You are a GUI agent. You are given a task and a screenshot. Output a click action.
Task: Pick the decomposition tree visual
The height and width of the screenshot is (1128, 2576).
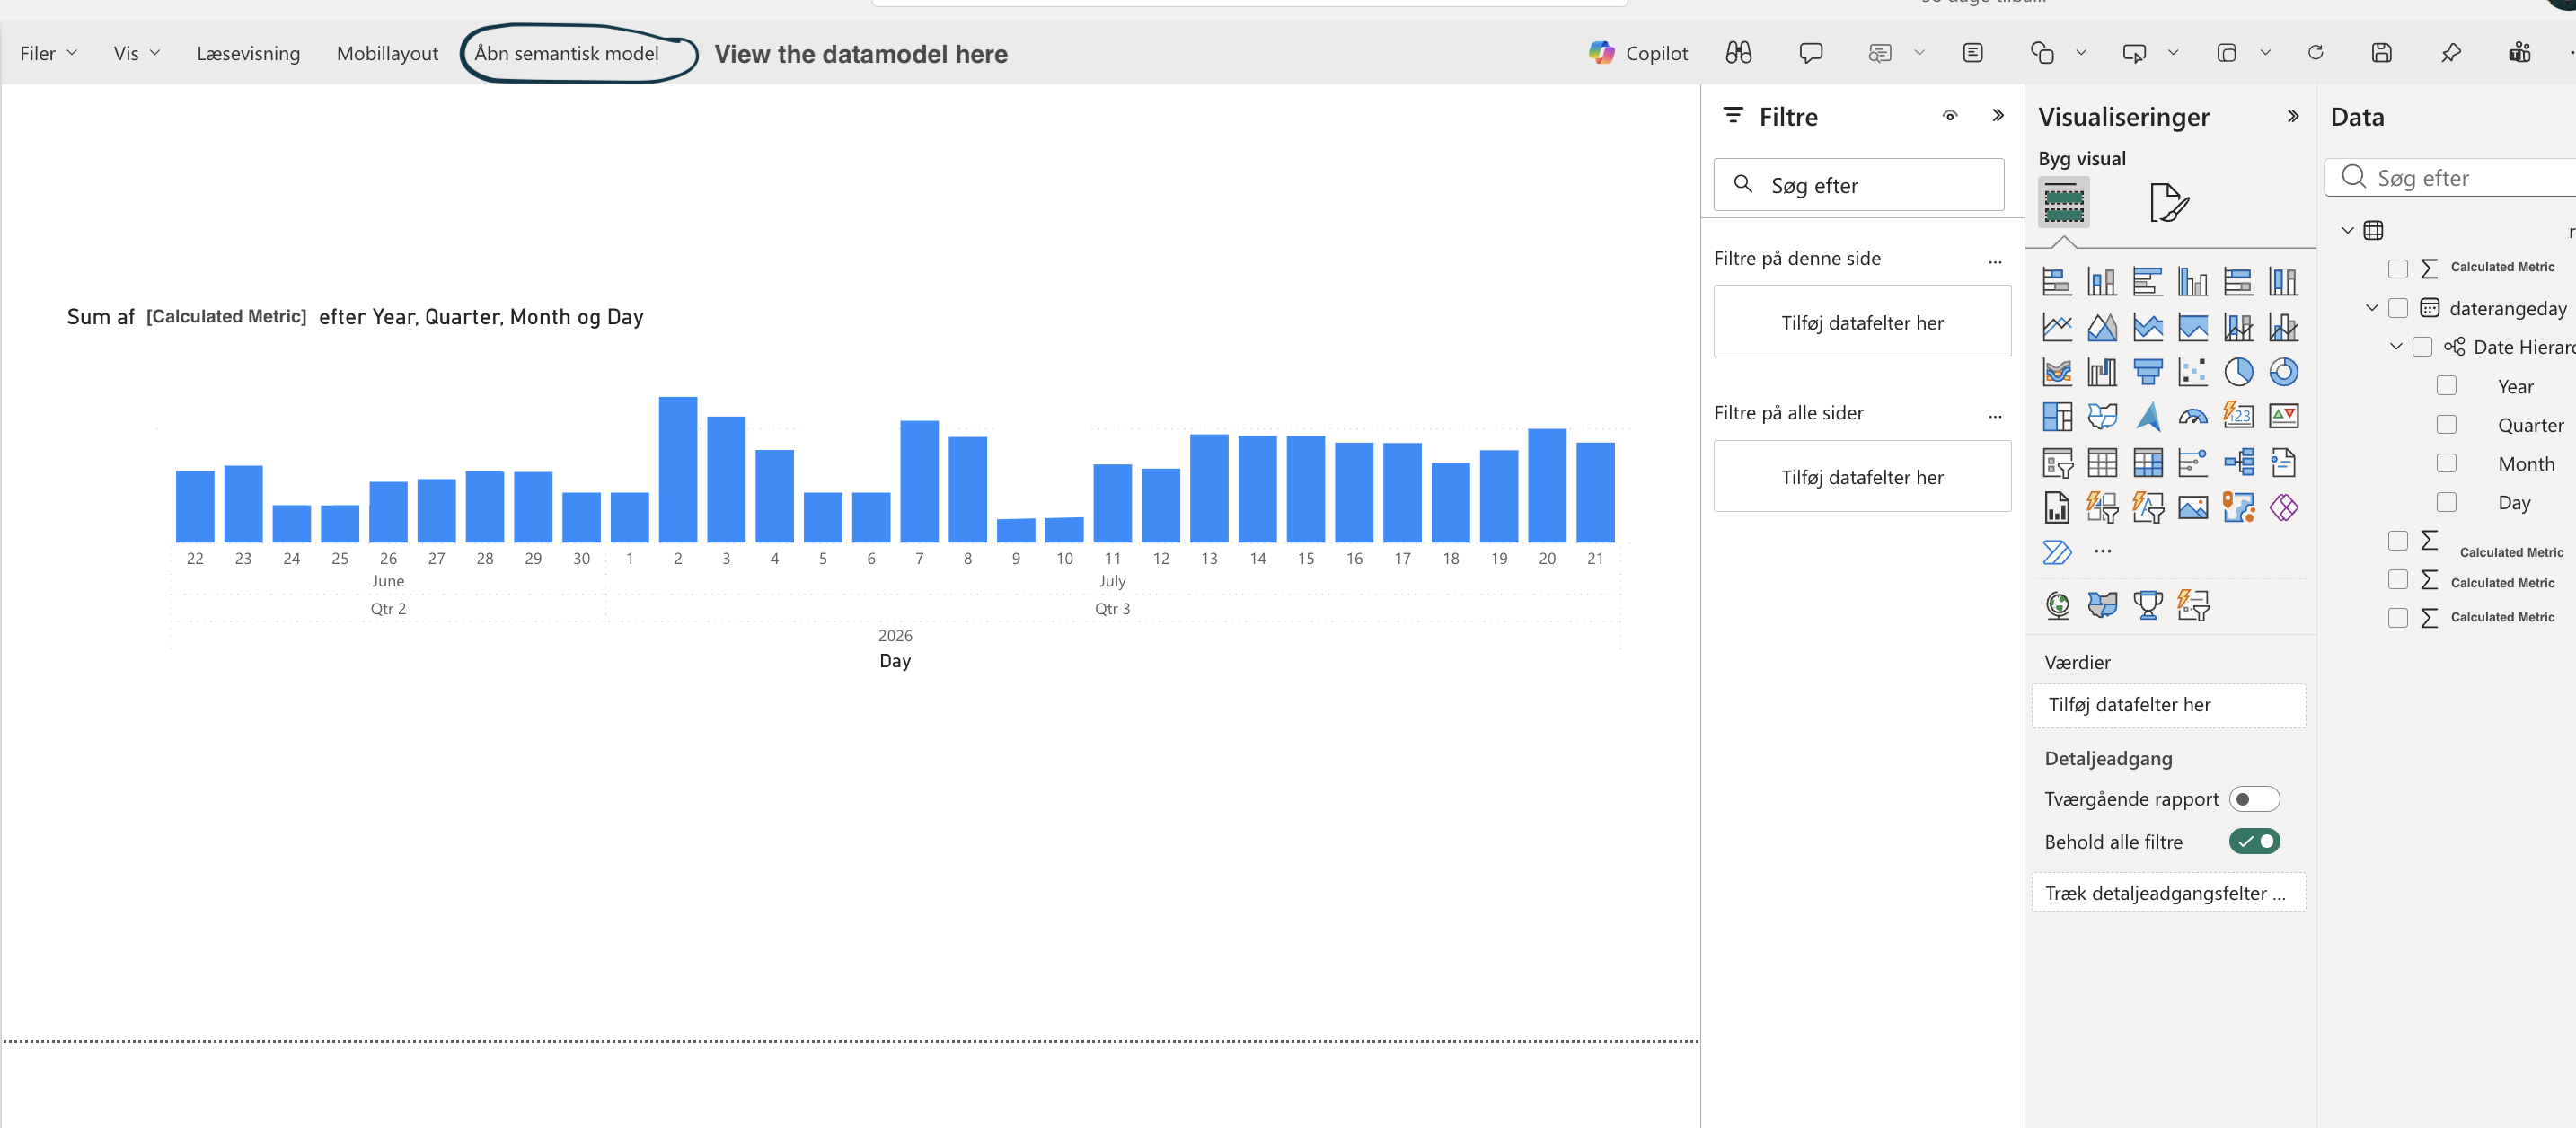(2238, 462)
